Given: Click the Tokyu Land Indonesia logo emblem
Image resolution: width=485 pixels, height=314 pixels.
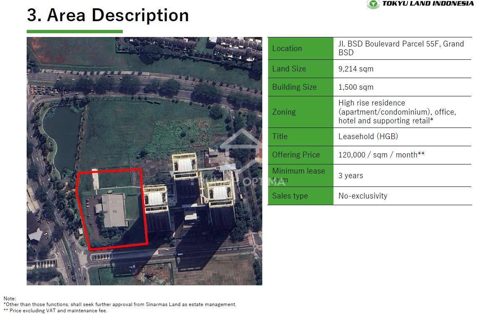Looking at the screenshot, I should pos(373,4).
